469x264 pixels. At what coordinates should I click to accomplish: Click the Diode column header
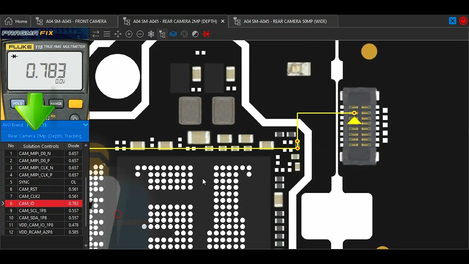[74, 146]
